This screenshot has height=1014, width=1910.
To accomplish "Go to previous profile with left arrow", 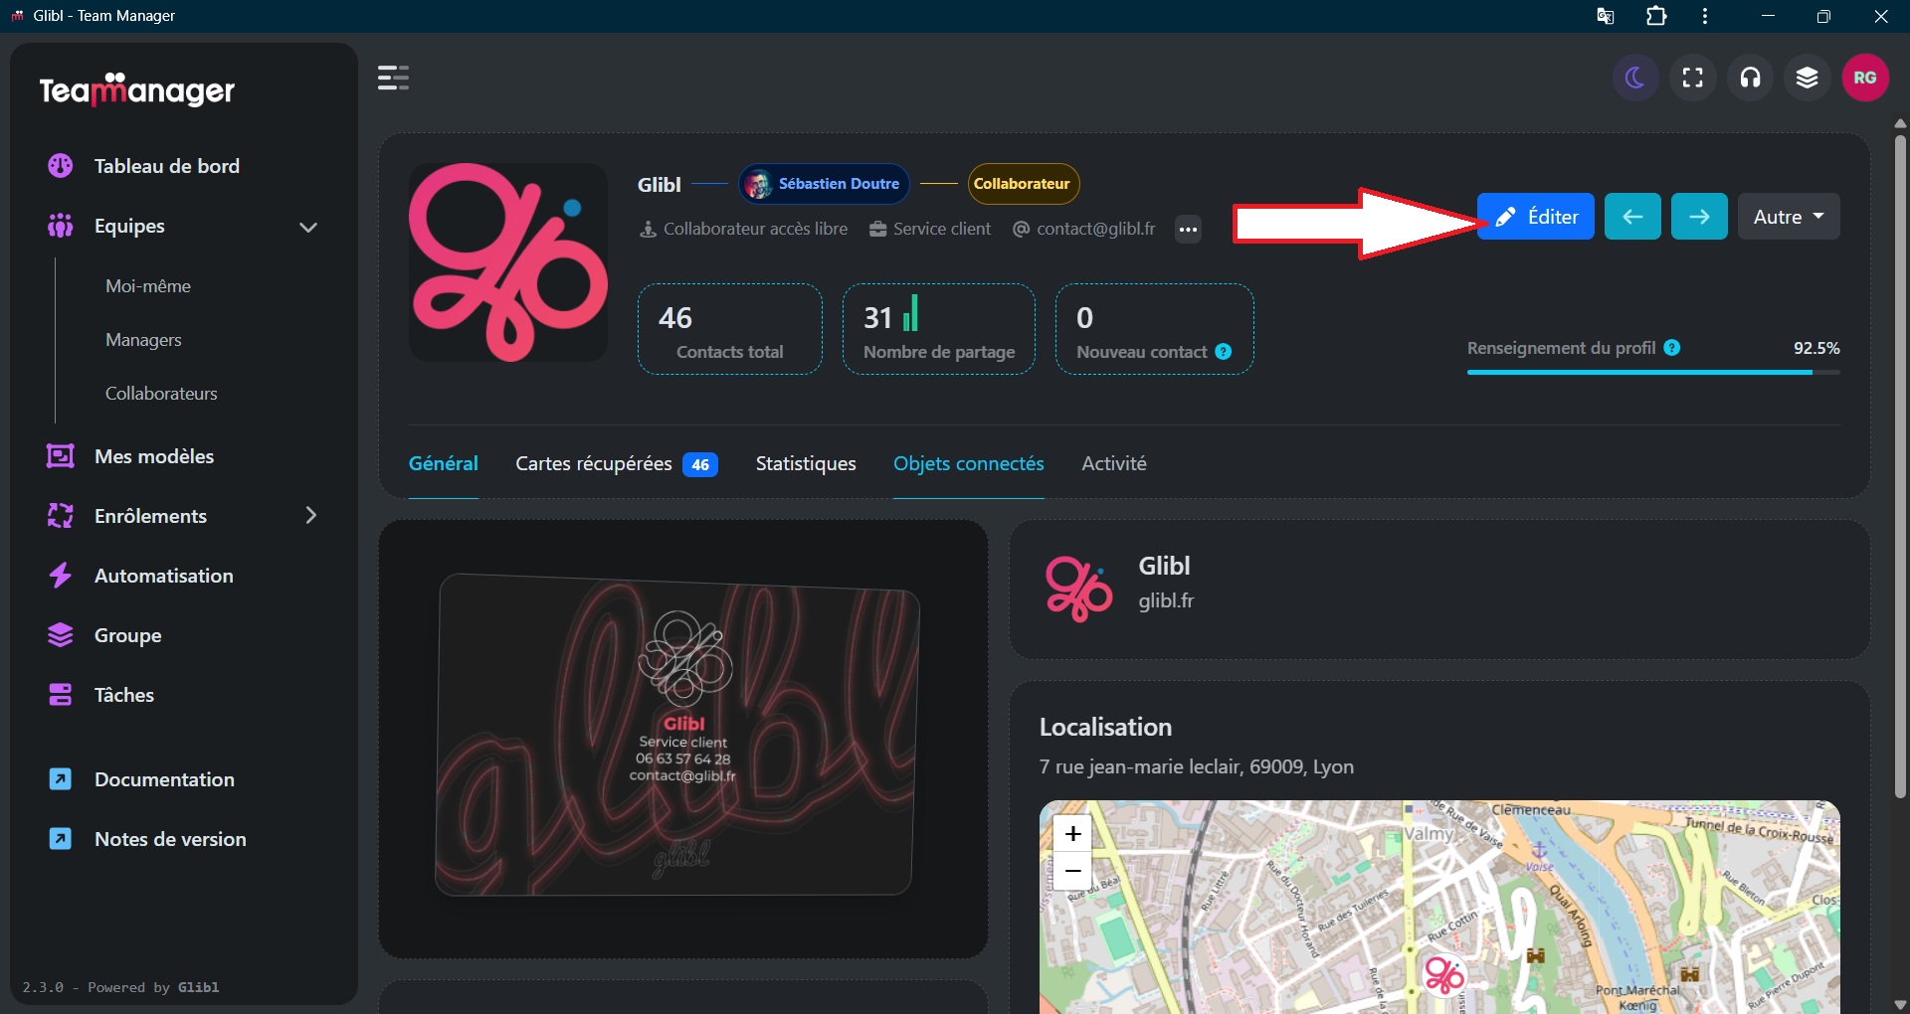I will click(x=1631, y=217).
